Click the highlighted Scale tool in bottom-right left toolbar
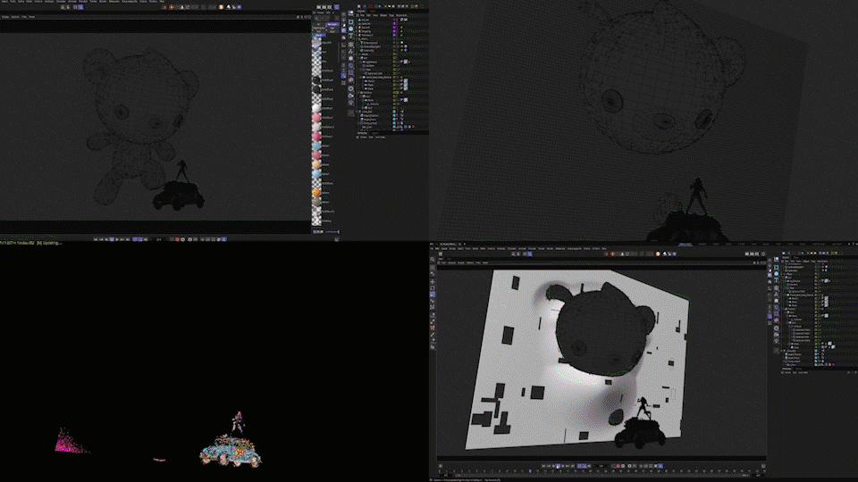Screen dimensions: 858x482 click(433, 294)
